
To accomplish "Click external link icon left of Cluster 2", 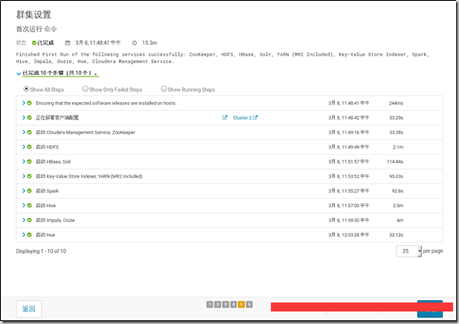I will click(x=224, y=118).
